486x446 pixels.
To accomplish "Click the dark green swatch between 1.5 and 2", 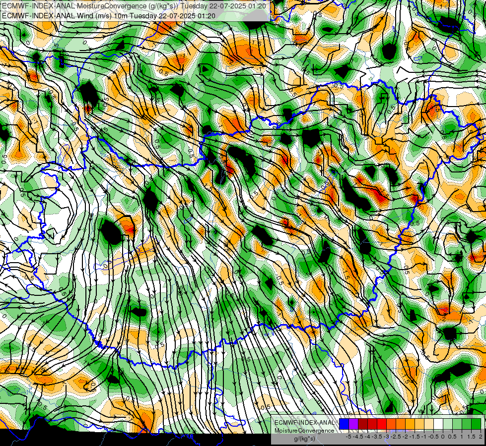I will tap(476, 424).
